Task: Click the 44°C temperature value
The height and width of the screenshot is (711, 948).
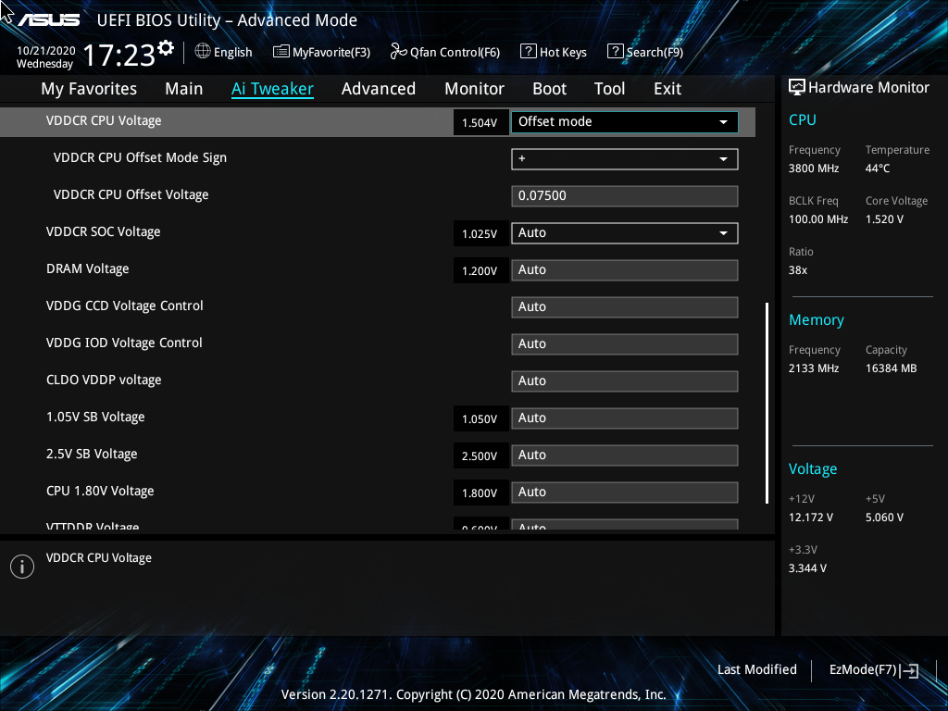Action: [878, 168]
